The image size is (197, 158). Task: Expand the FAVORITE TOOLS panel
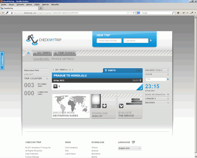point(168,70)
